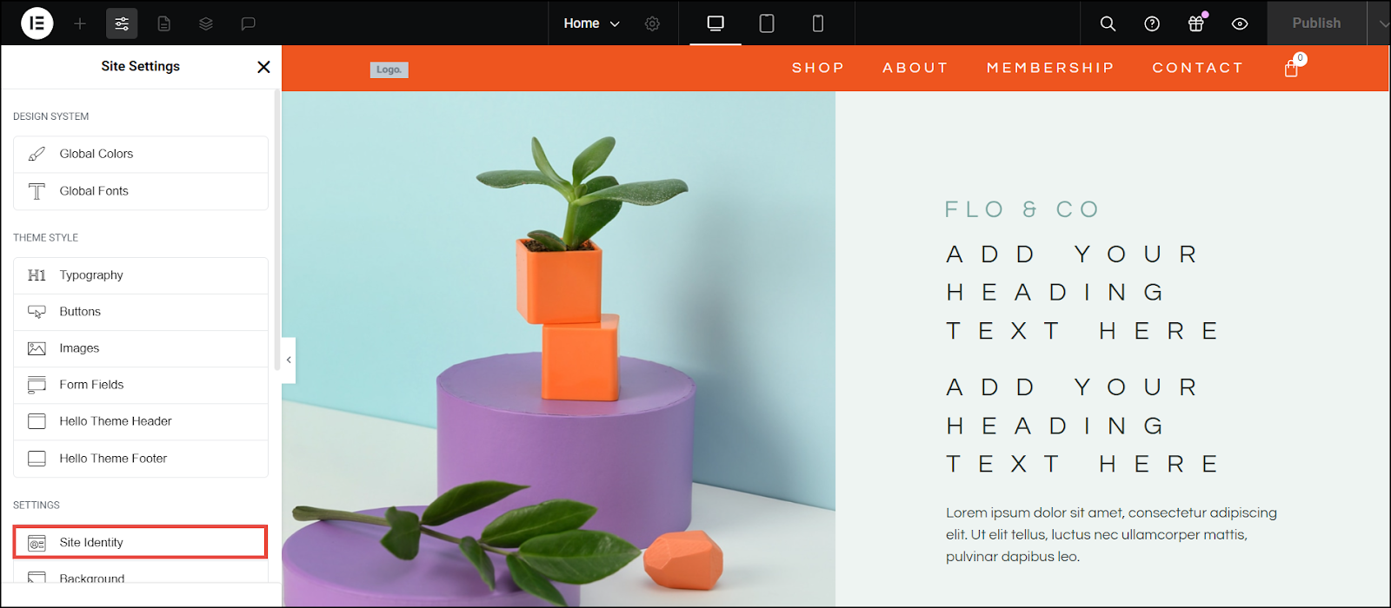Open the shopping cart icon
The height and width of the screenshot is (608, 1391).
pyautogui.click(x=1292, y=68)
